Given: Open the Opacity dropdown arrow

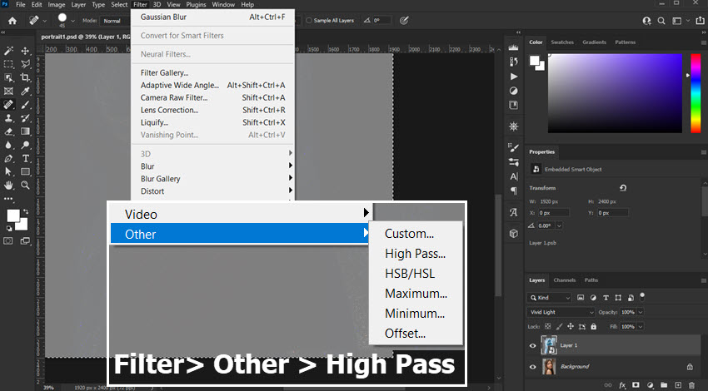Looking at the screenshot, I should coord(641,312).
